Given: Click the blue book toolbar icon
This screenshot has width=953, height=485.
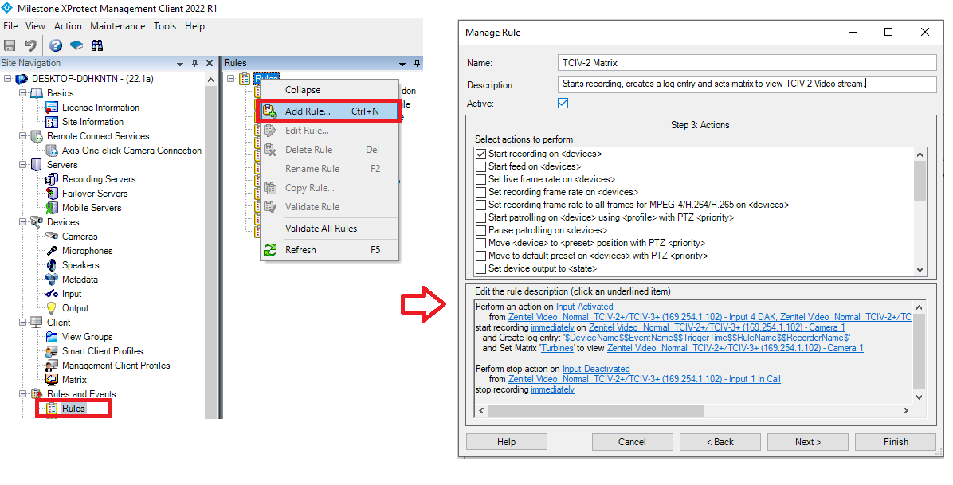Looking at the screenshot, I should [x=76, y=45].
